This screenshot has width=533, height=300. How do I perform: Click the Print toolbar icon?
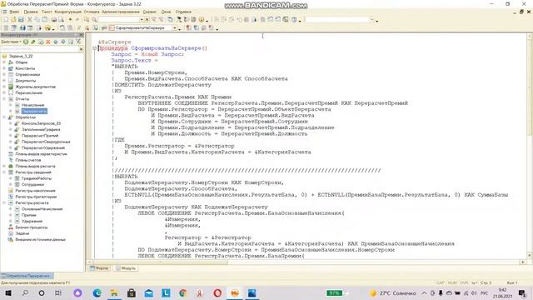(53, 20)
